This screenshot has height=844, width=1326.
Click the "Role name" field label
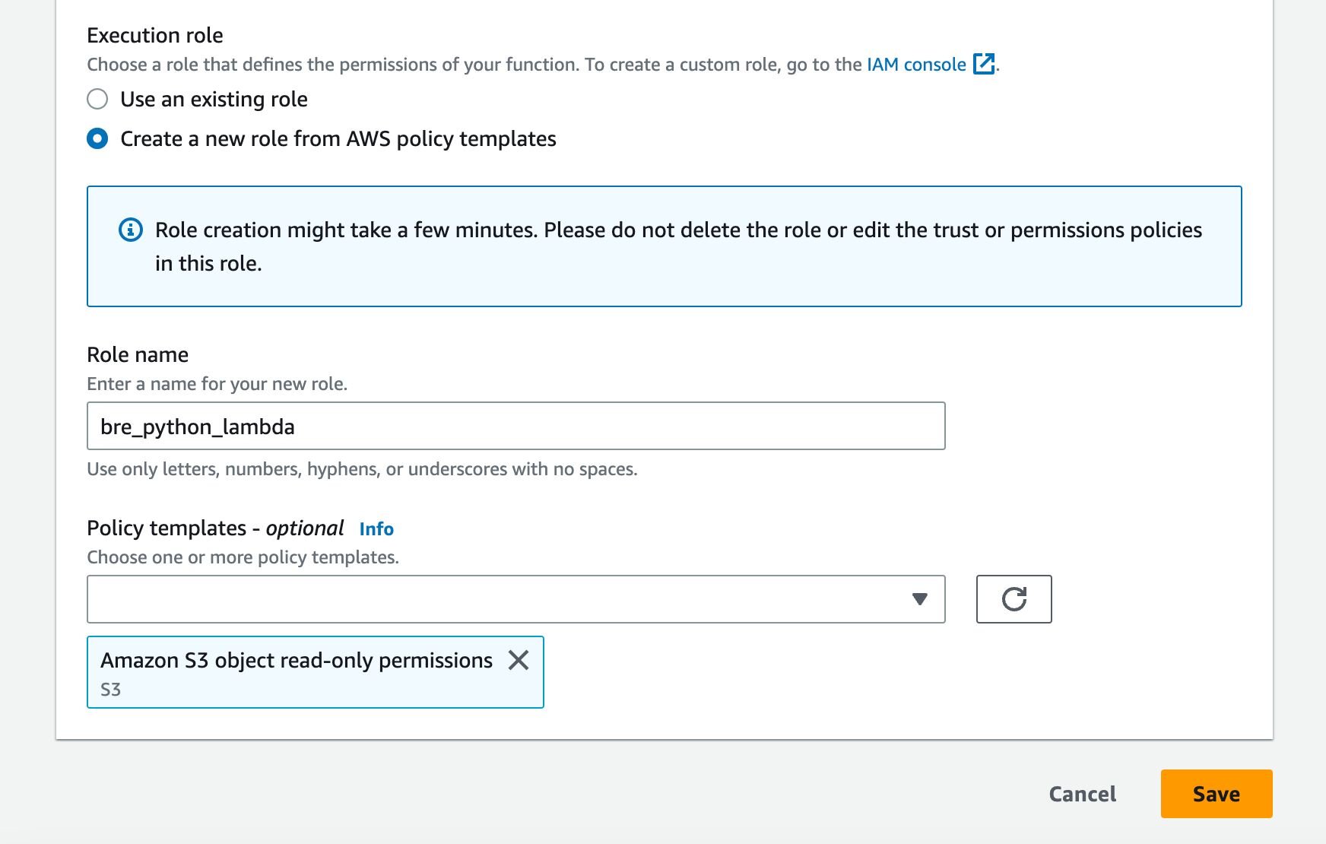[x=138, y=355]
